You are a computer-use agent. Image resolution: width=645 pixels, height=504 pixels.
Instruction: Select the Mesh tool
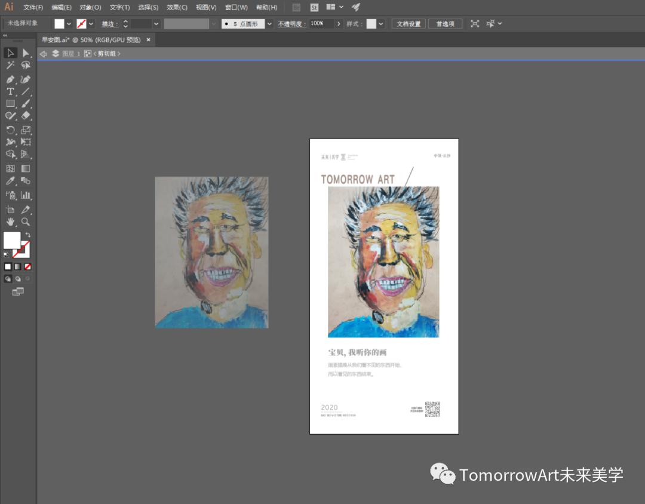point(10,168)
